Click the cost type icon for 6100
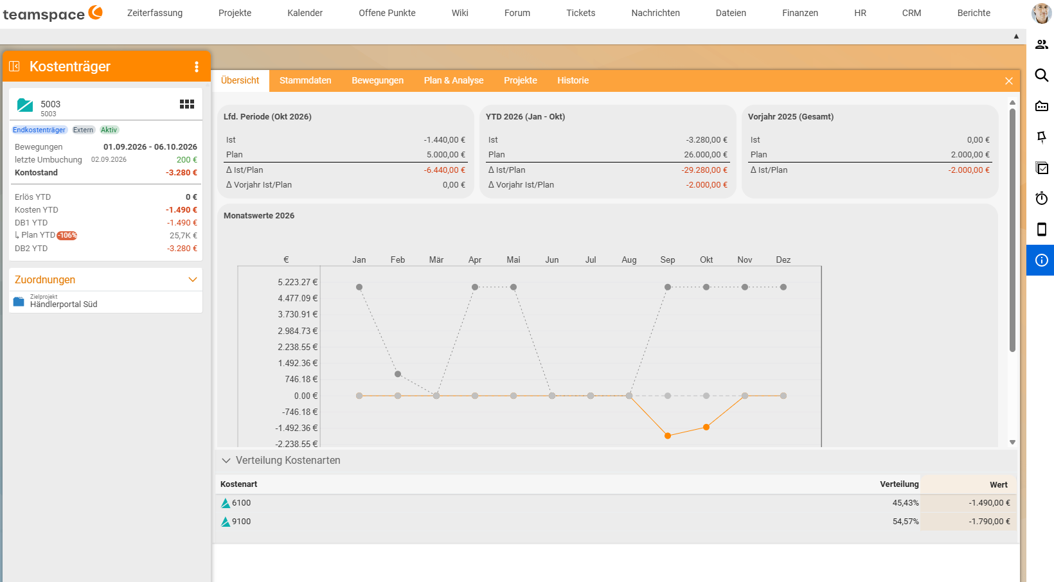Image resolution: width=1054 pixels, height=582 pixels. (226, 503)
